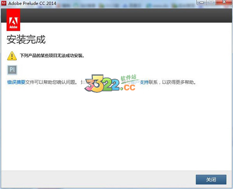Click the Adobe Prelude CC 2014 title text
This screenshot has width=233, height=189.
32,3
